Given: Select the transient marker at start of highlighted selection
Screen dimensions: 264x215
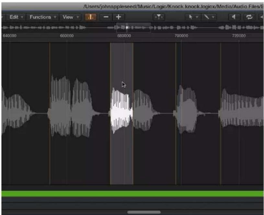Looking at the screenshot, I should pos(110,113).
